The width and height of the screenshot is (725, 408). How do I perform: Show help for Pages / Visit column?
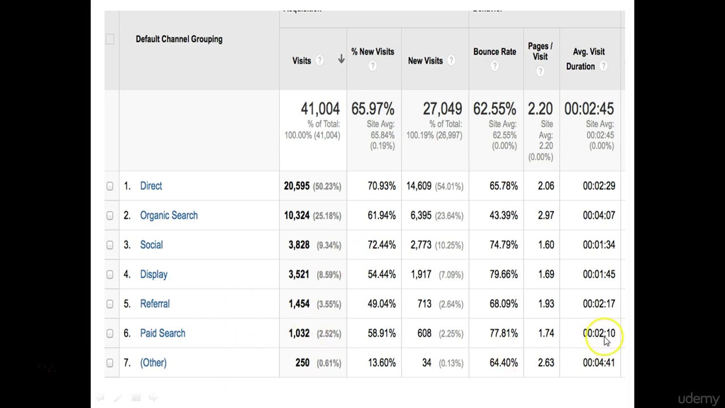pos(540,71)
